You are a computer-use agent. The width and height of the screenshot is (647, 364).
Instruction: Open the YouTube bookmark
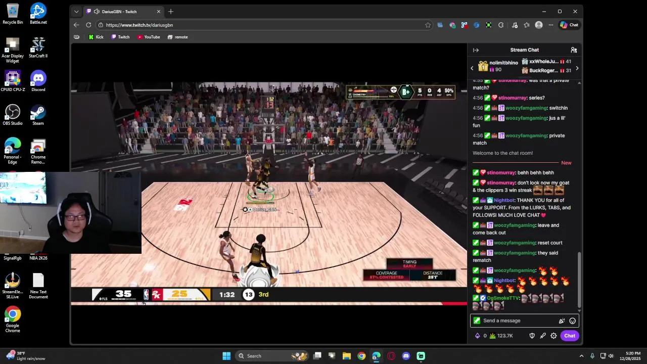(x=149, y=37)
